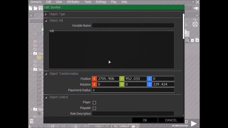The height and width of the screenshot is (128, 228).
Task: Collapse the Object: Transformation section
Action: click(46, 74)
